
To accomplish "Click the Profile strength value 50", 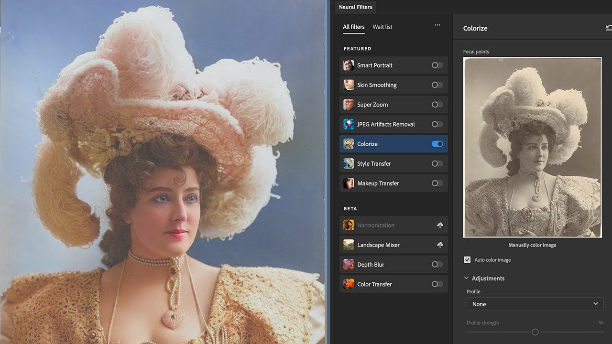I will (601, 323).
